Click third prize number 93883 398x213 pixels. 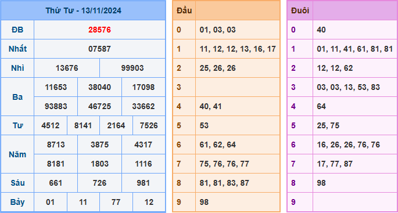56,106
